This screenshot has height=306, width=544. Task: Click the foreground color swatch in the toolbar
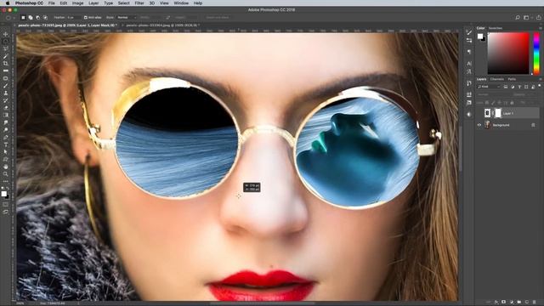click(x=3, y=194)
